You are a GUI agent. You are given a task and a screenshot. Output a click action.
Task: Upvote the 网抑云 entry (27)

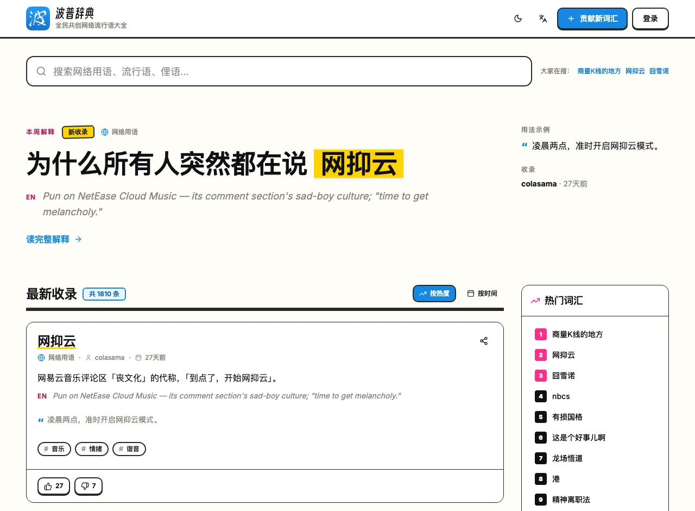[54, 486]
